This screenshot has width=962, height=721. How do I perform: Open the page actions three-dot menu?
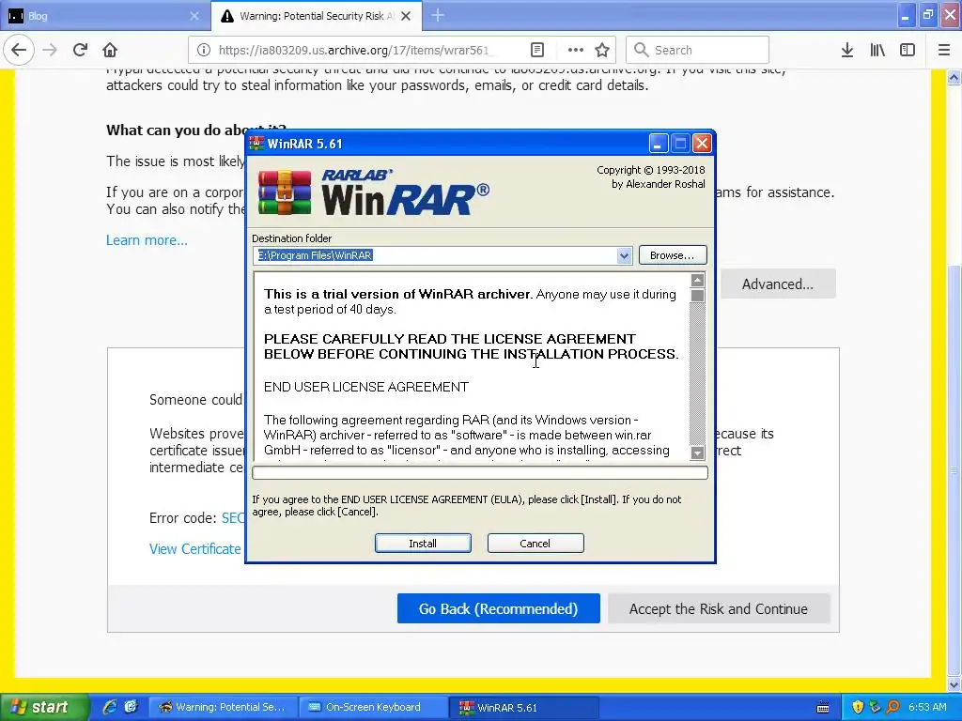coord(576,51)
